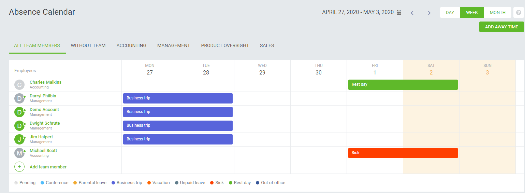The height and width of the screenshot is (193, 525).
Task: Click the Sick legend color dot
Action: (x=212, y=183)
